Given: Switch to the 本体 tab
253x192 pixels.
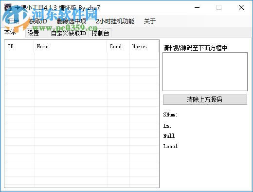Looking at the screenshot, I should click(x=10, y=33).
